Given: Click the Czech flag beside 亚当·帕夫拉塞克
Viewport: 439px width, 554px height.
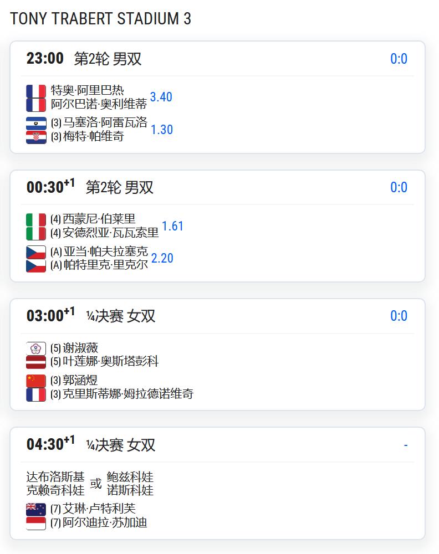Looking at the screenshot, I should (x=36, y=252).
